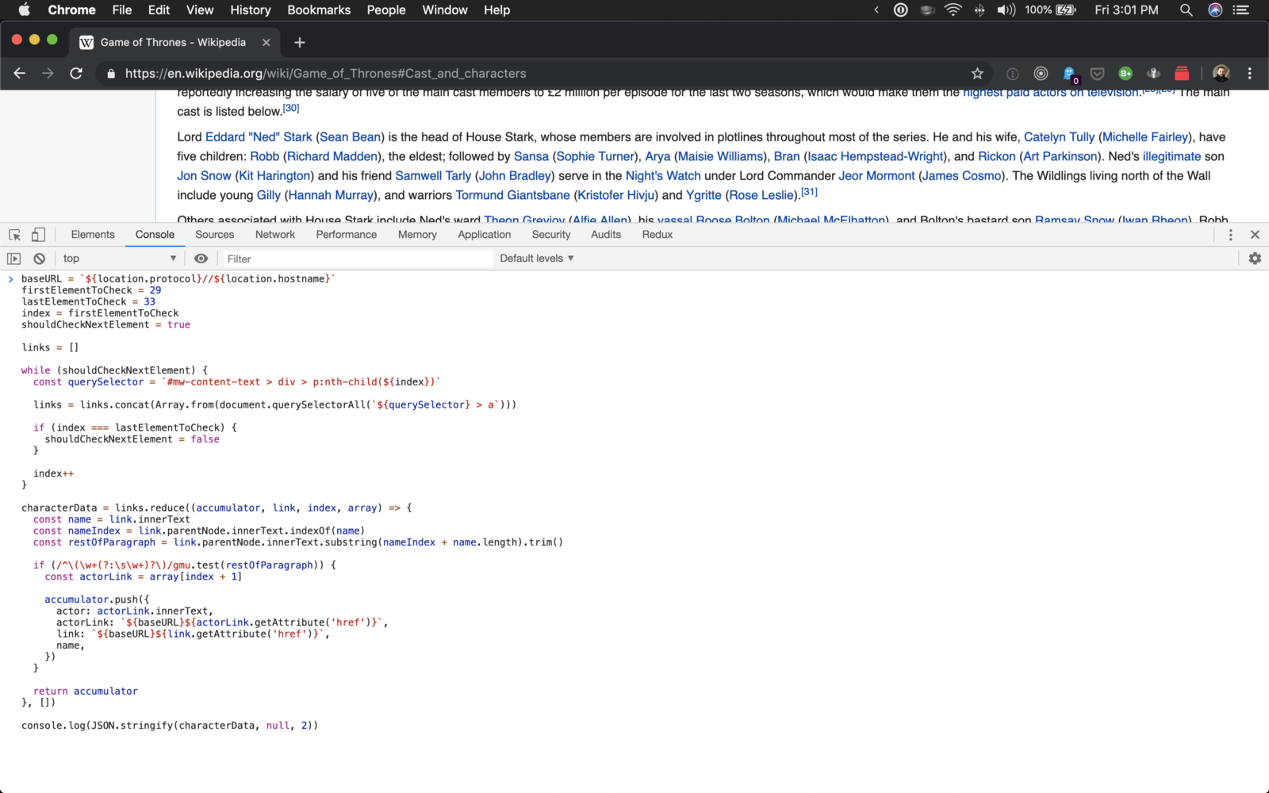
Task: Show console sidebar icon
Action: (13, 259)
